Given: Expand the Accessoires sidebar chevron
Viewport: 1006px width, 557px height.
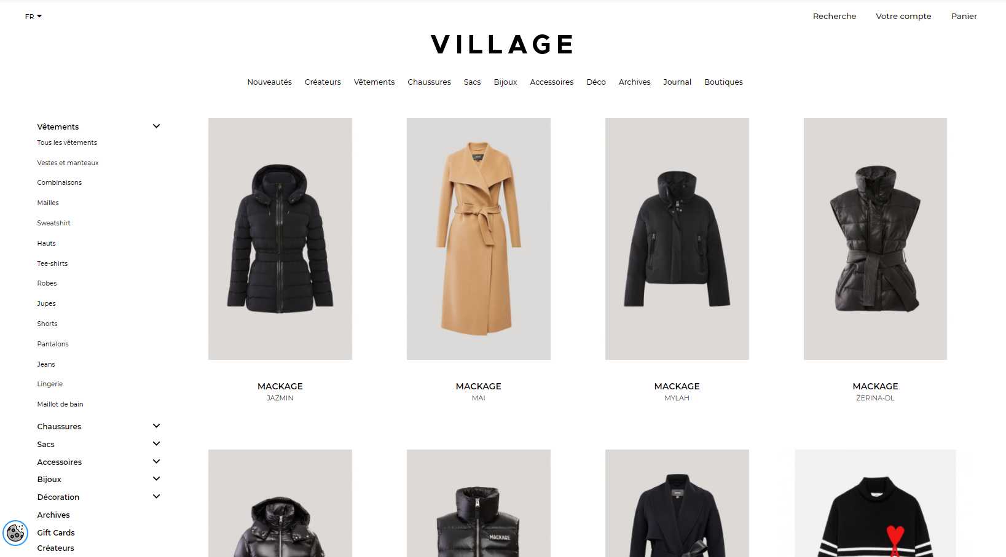Looking at the screenshot, I should point(156,461).
